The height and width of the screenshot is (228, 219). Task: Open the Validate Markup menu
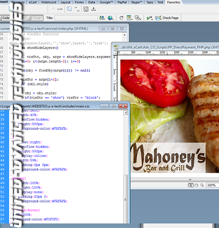[x=150, y=18]
